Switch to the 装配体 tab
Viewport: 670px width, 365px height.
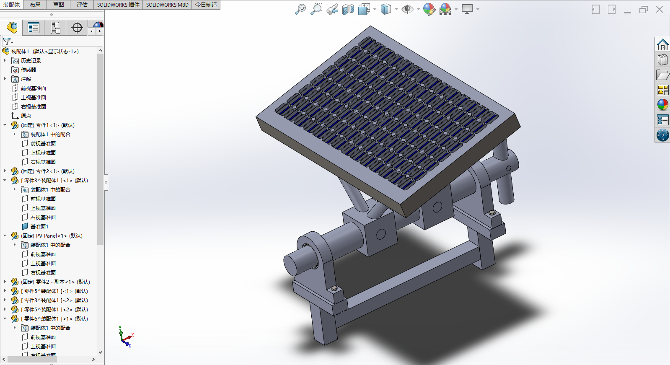pos(11,5)
